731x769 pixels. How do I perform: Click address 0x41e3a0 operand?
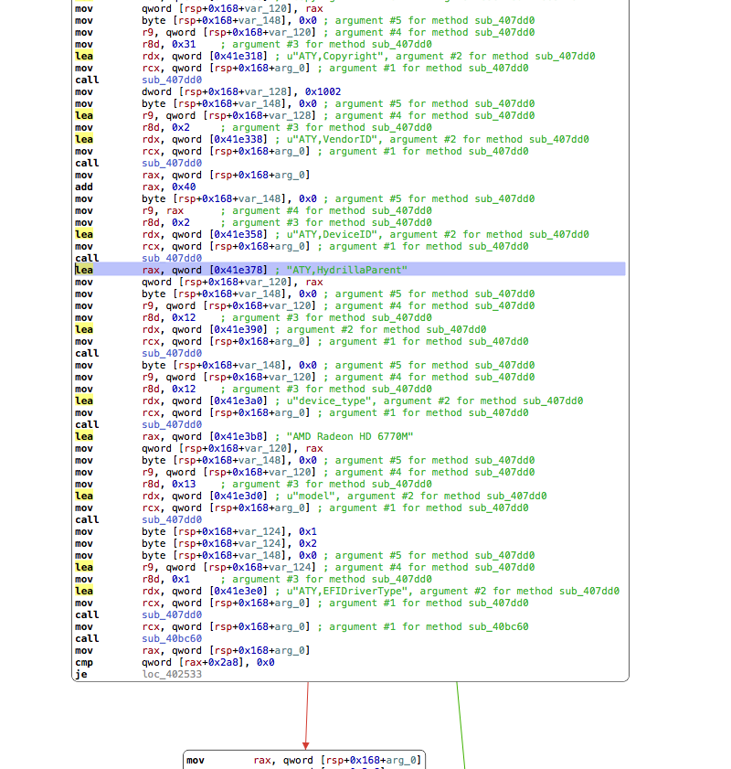coord(240,401)
